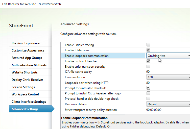Viewport: 190px width, 129px height.
Task: Select the Prompt for untrusted shortcuts label
Action: (86, 88)
